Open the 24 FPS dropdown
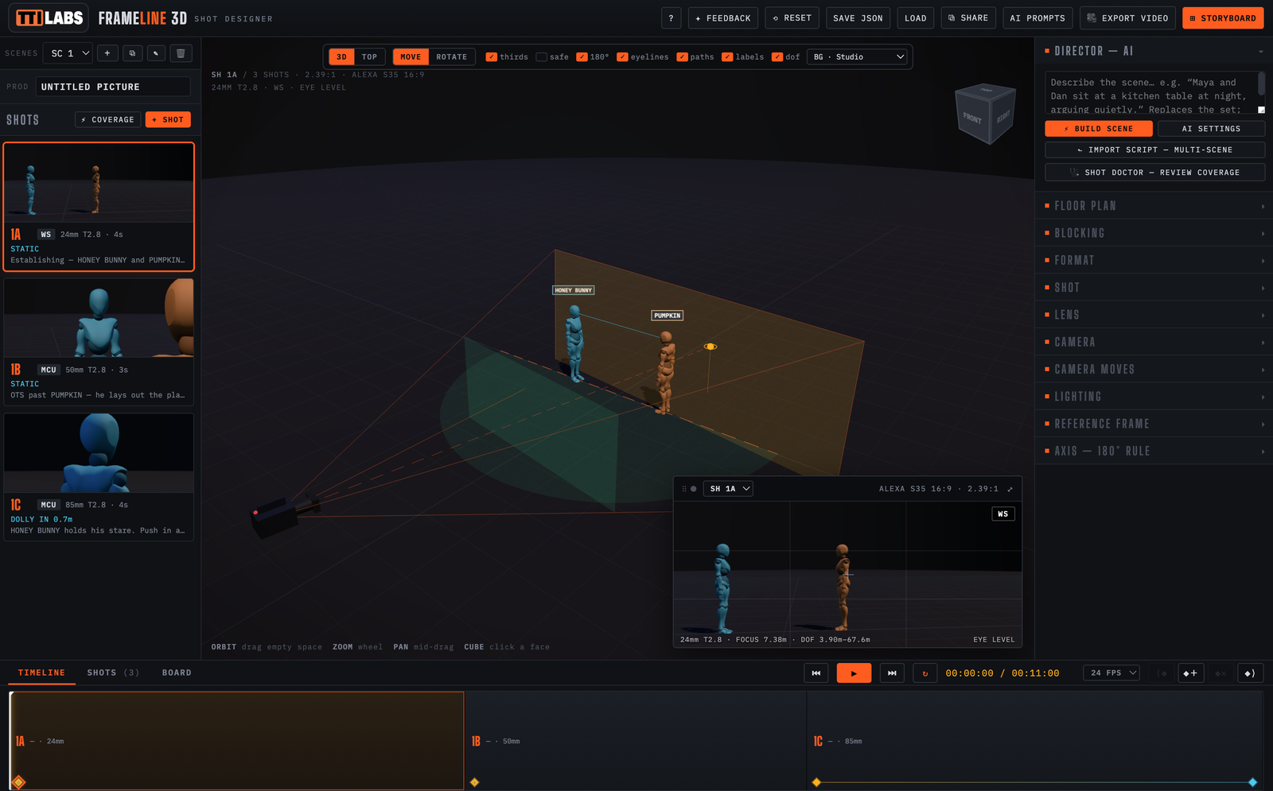The height and width of the screenshot is (791, 1273). [x=1111, y=673]
